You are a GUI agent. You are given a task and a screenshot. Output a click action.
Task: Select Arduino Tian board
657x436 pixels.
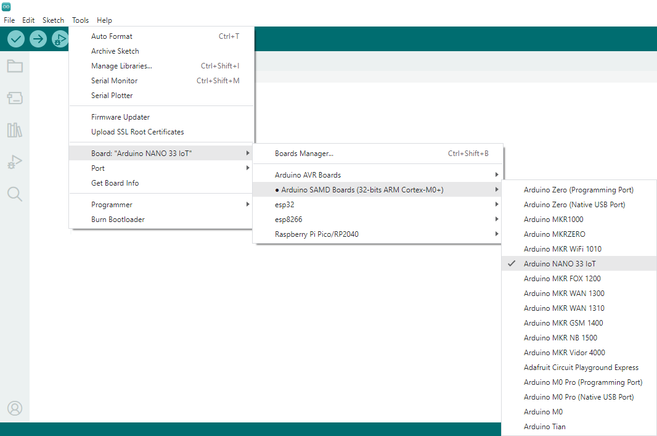[x=579, y=426]
